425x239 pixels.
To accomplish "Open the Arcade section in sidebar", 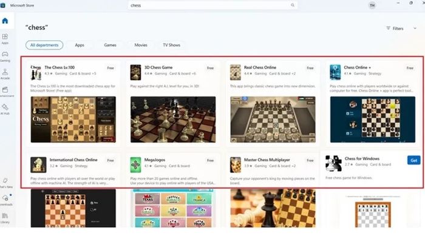I will 5,74.
